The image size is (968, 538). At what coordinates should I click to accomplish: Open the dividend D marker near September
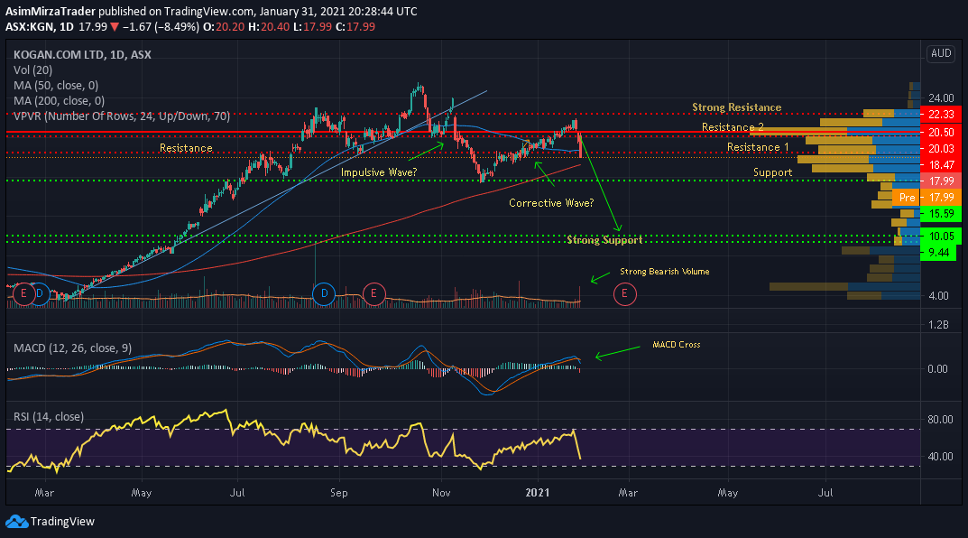coord(324,293)
